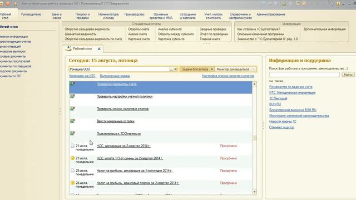
Task: Open Как устроена 1С:Бухгалтерия? info link
Action: click(x=259, y=29)
